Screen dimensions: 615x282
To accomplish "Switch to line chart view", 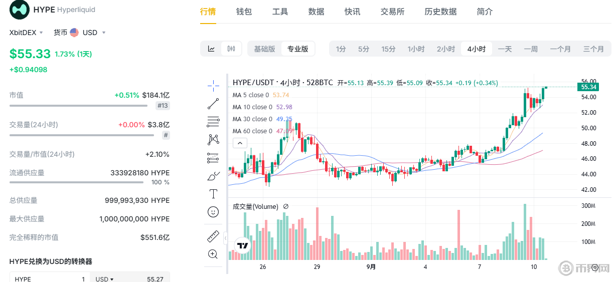I will click(x=212, y=49).
